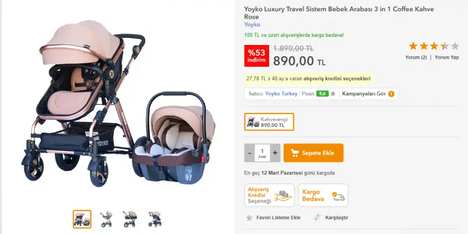Increase quantity with the plus button
The image size is (468, 234).
click(276, 153)
